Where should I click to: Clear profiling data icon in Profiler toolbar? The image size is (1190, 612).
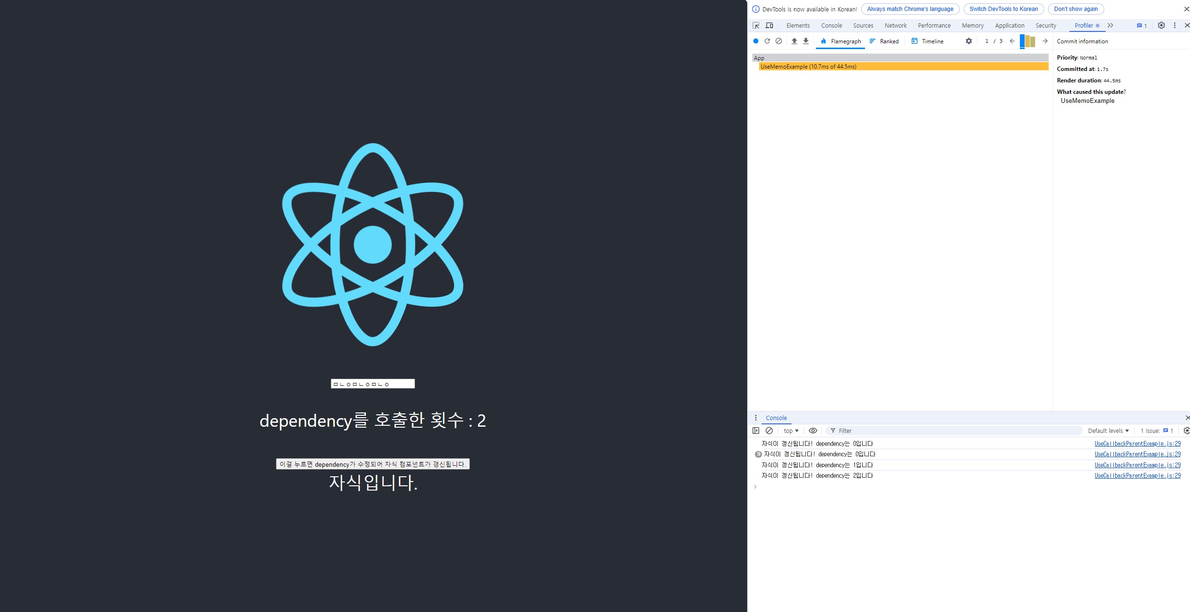[x=779, y=41]
